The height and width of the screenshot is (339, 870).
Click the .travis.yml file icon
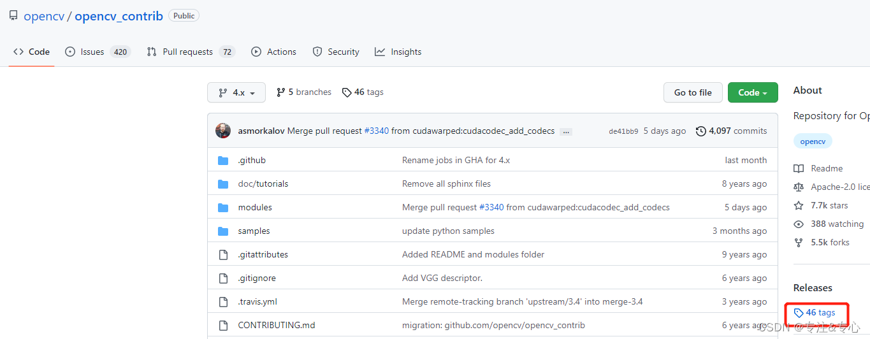[x=223, y=302]
